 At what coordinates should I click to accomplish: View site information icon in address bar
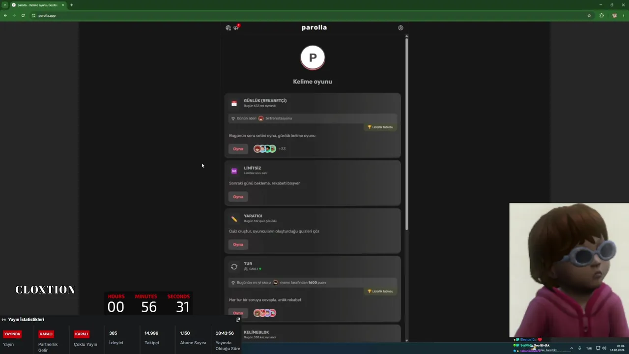point(34,15)
